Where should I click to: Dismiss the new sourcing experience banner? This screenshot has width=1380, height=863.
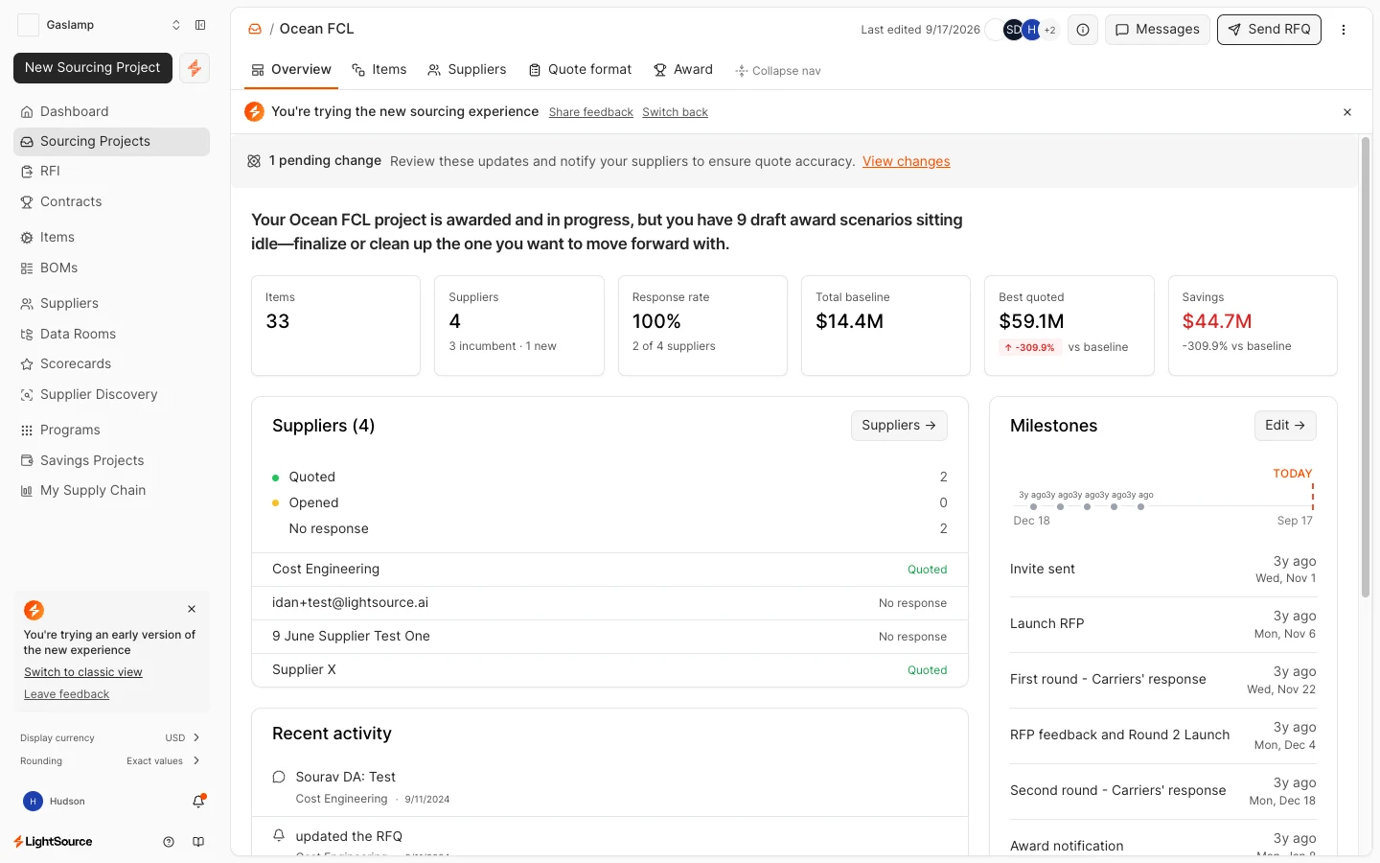pos(1347,112)
